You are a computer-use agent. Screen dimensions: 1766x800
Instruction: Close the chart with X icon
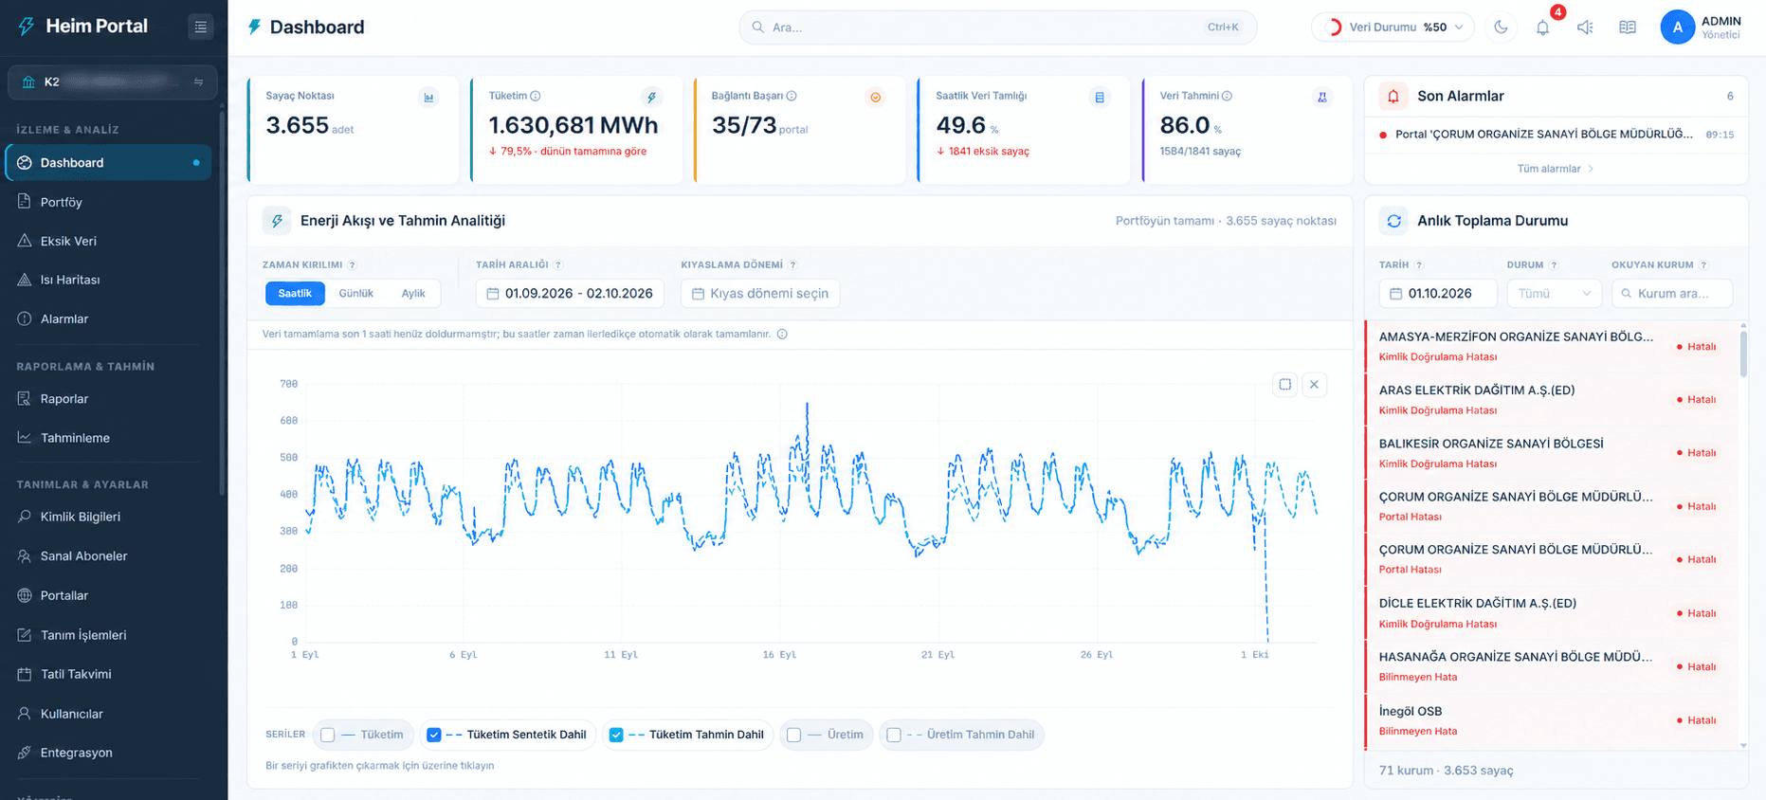coord(1314,384)
